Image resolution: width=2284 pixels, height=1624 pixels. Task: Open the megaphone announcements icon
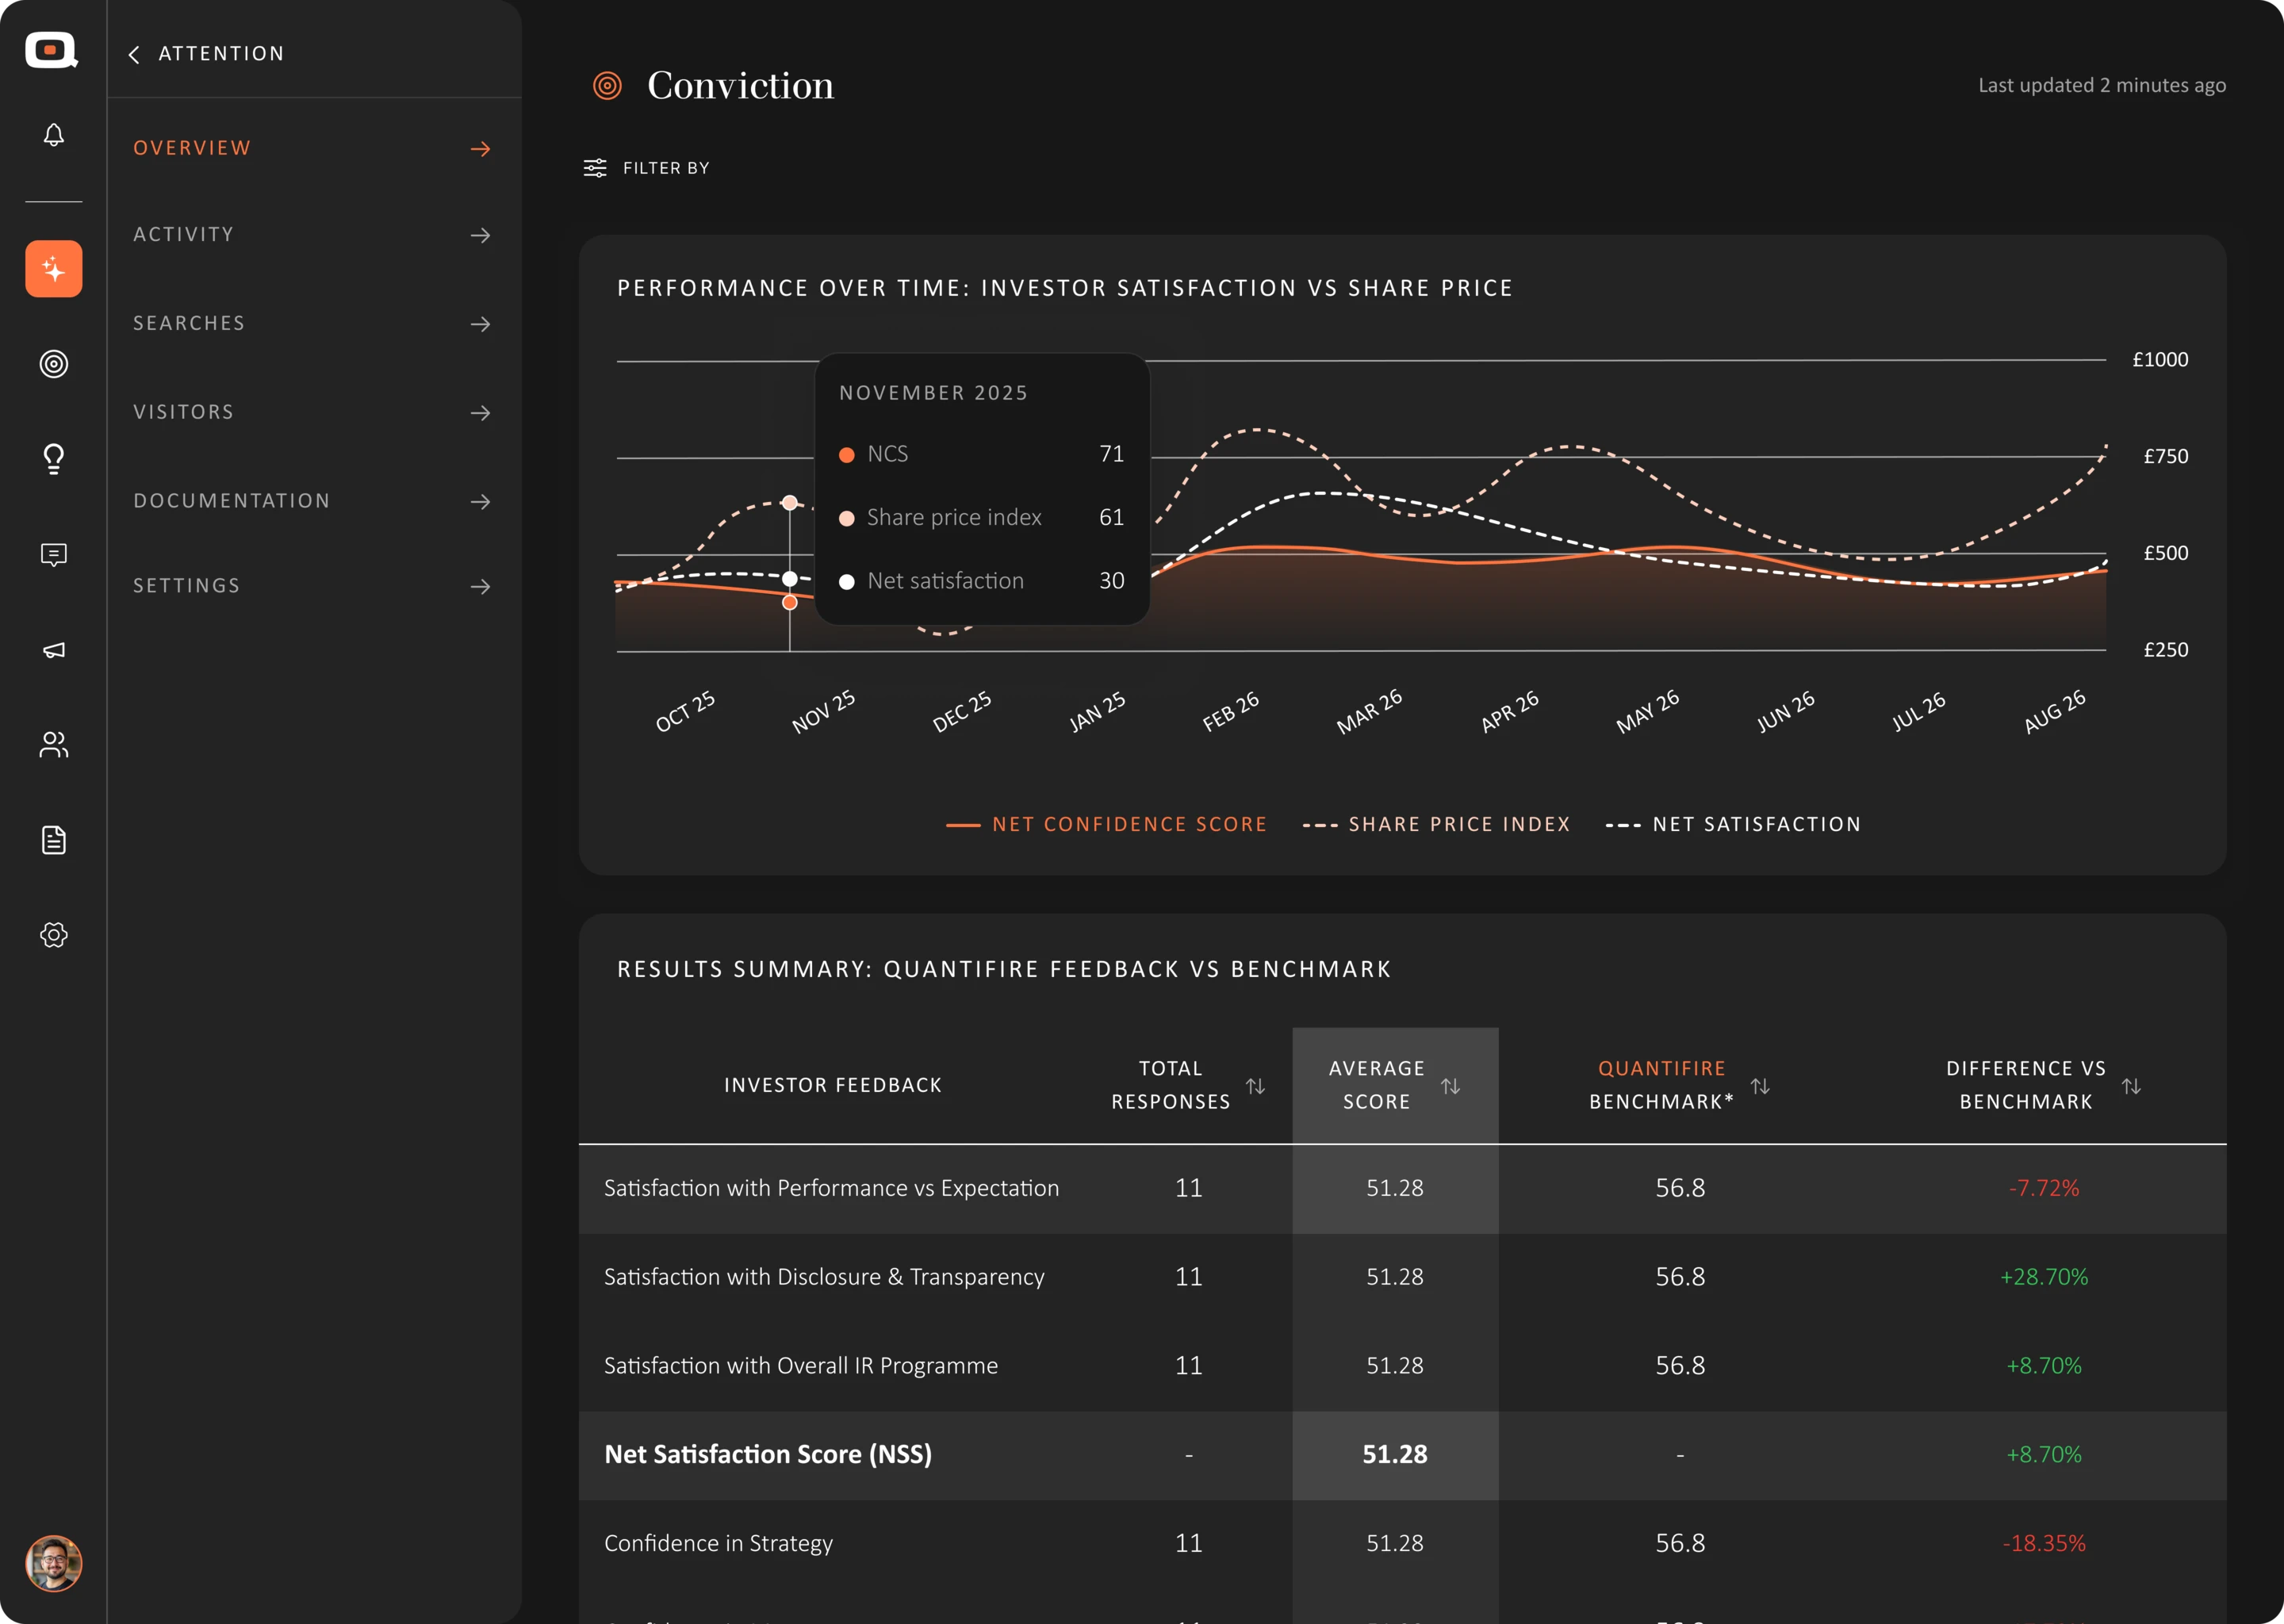54,650
